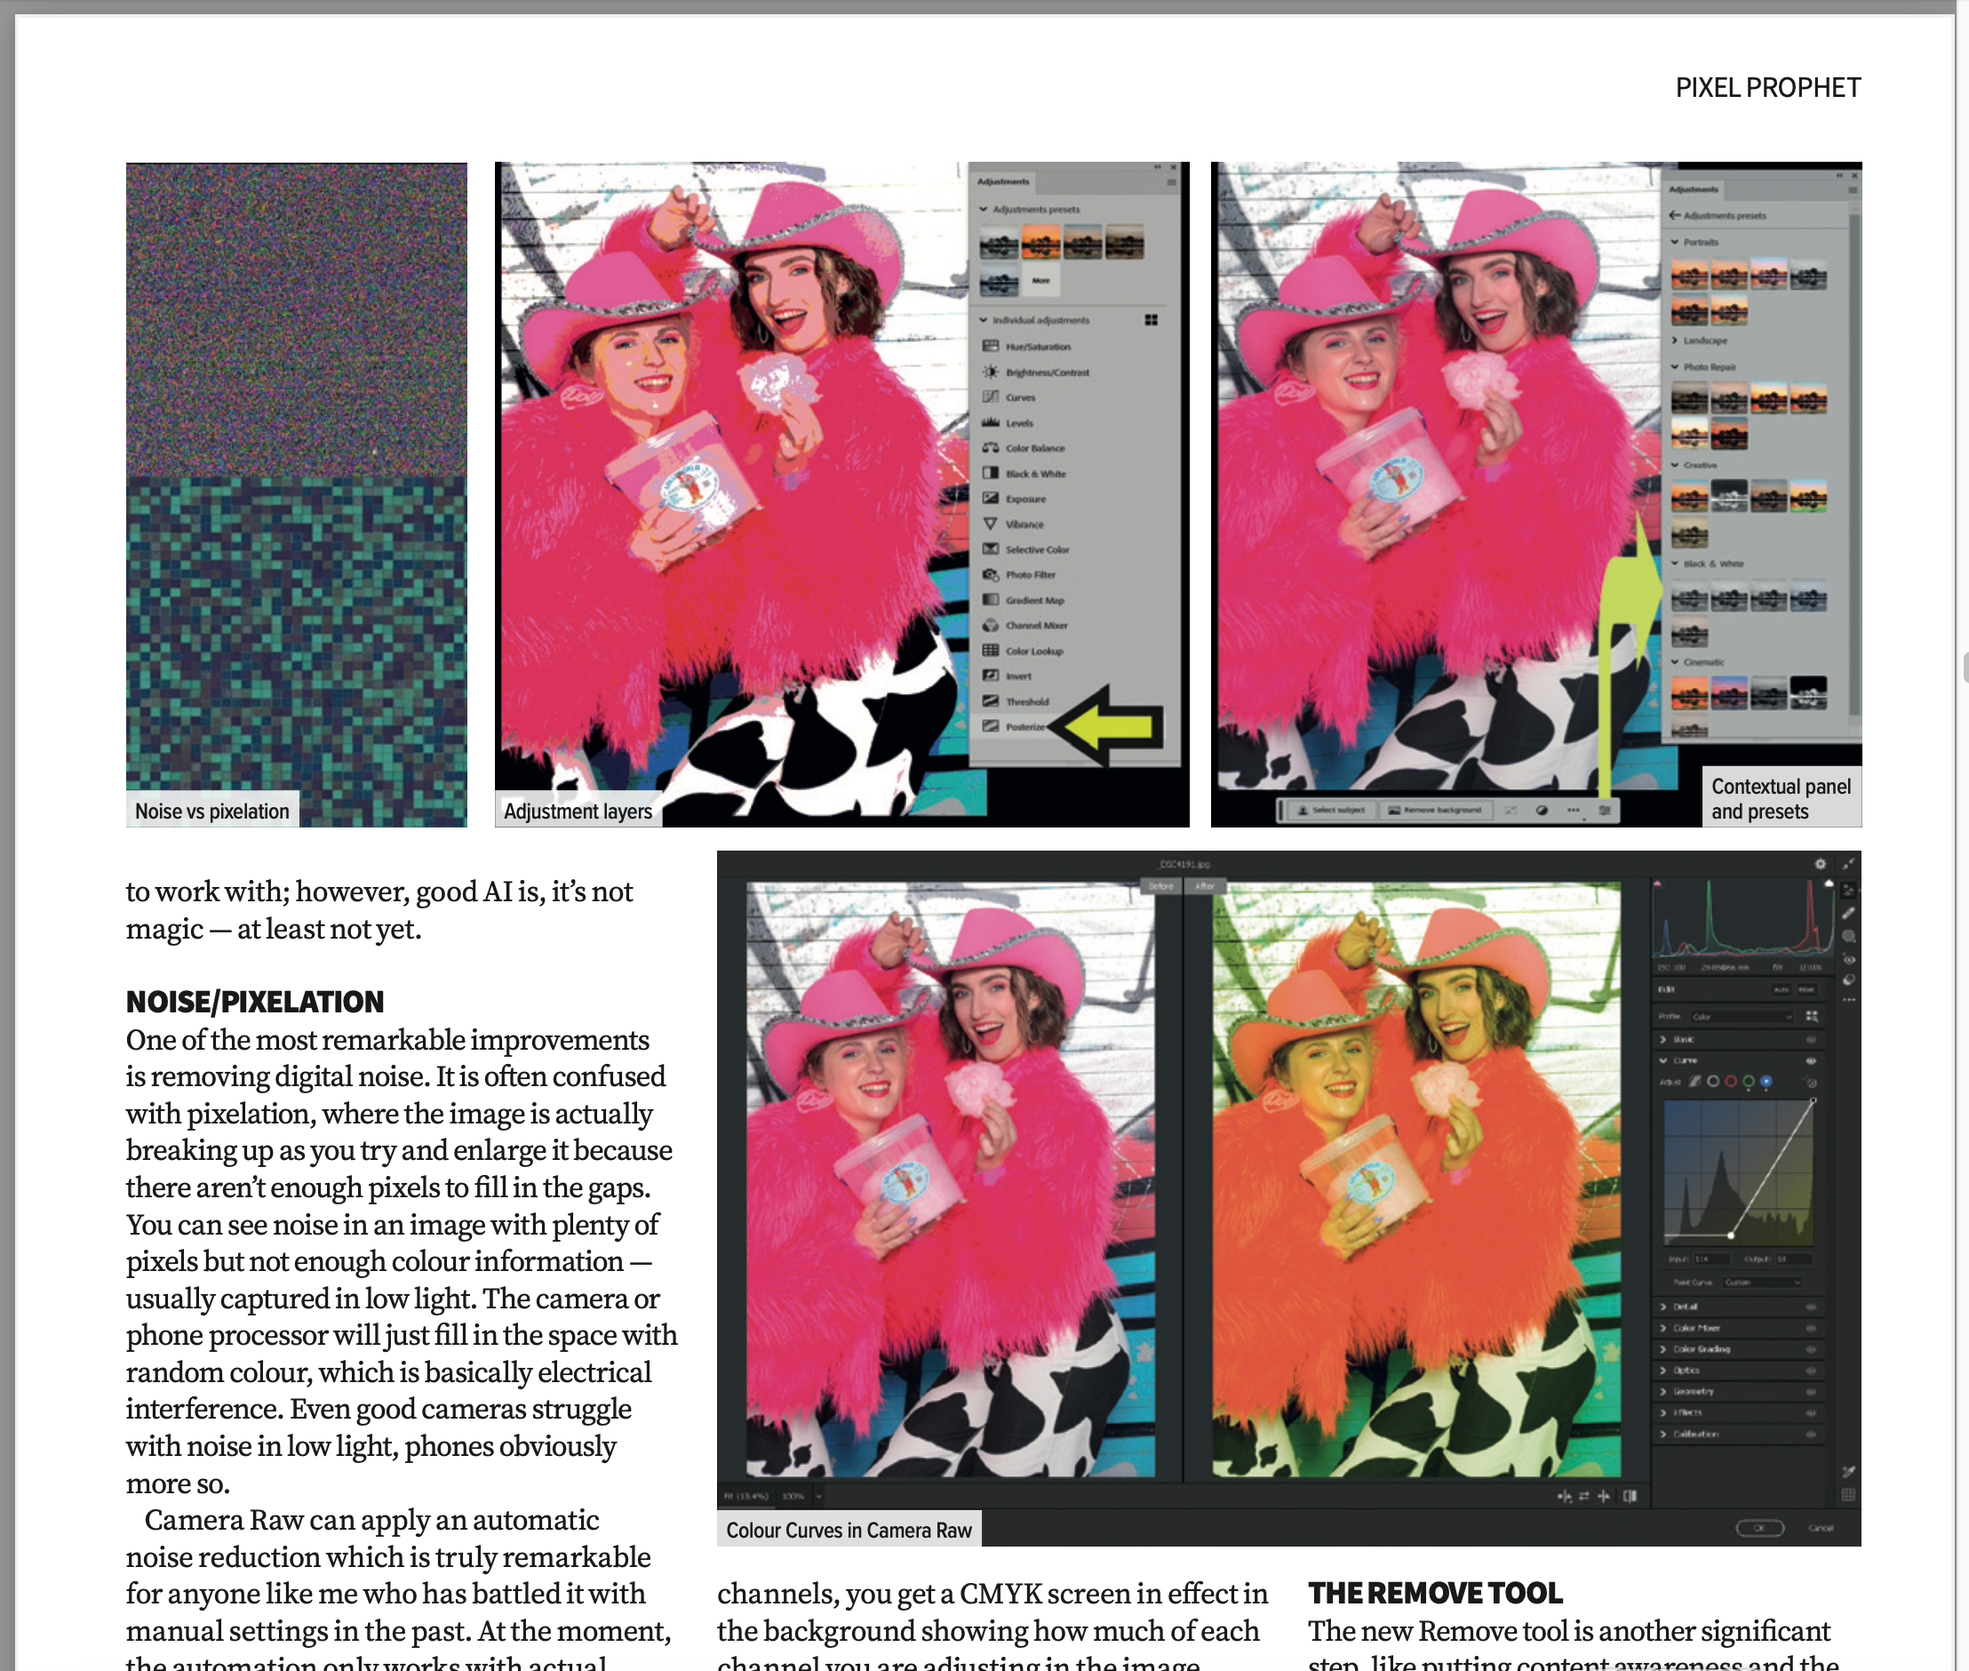
Task: Pick the Photo Filter camera icon
Action: pos(990,574)
